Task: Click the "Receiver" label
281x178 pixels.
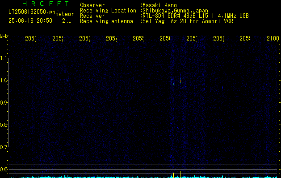Action: [92, 16]
